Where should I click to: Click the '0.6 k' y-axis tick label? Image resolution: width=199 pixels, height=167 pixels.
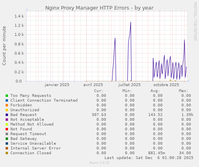[19, 53]
